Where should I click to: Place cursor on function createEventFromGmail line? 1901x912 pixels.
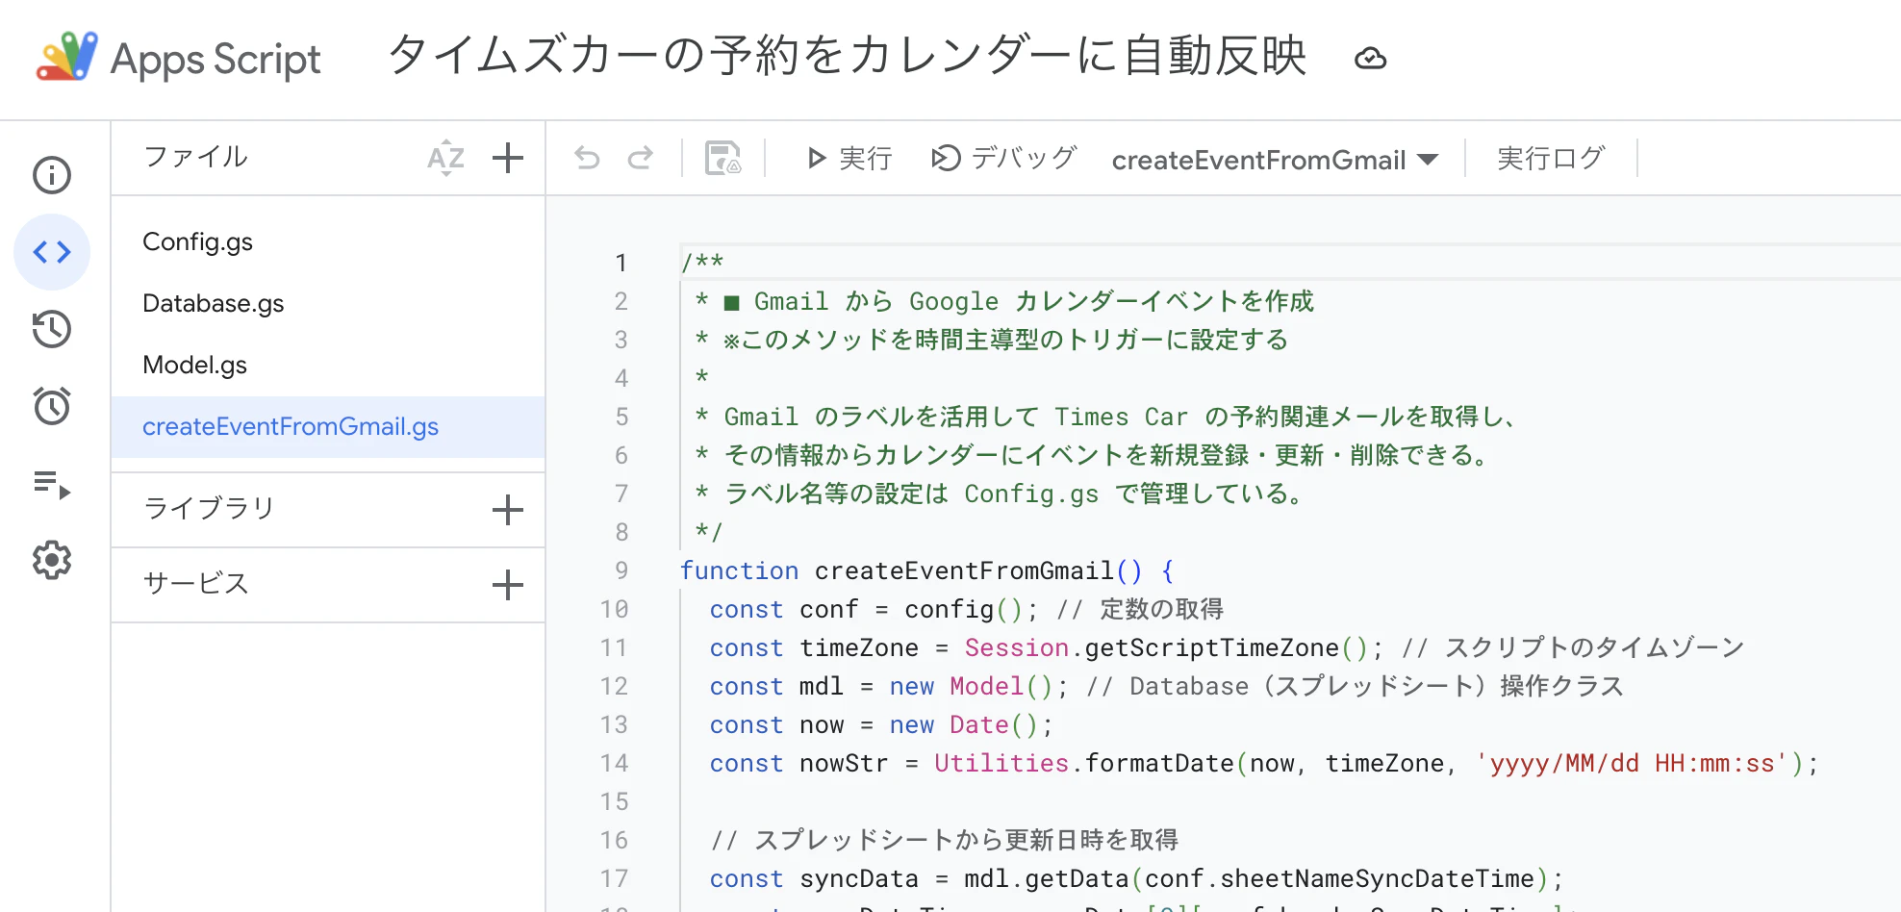[x=927, y=570]
